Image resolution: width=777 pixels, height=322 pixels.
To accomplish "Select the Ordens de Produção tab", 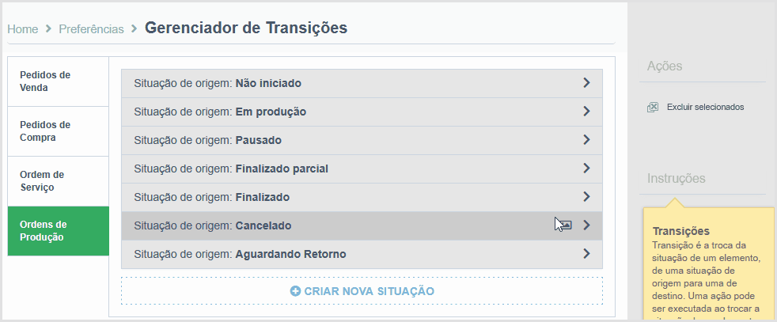I will [58, 231].
